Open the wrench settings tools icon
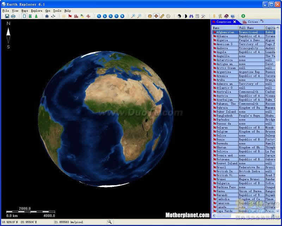 tap(203, 16)
